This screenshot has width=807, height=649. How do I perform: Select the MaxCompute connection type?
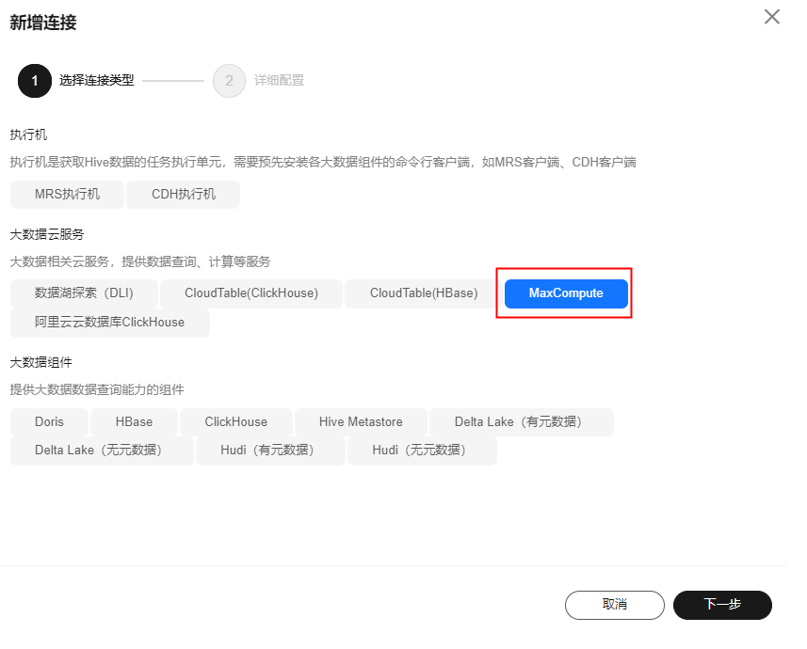coord(566,293)
